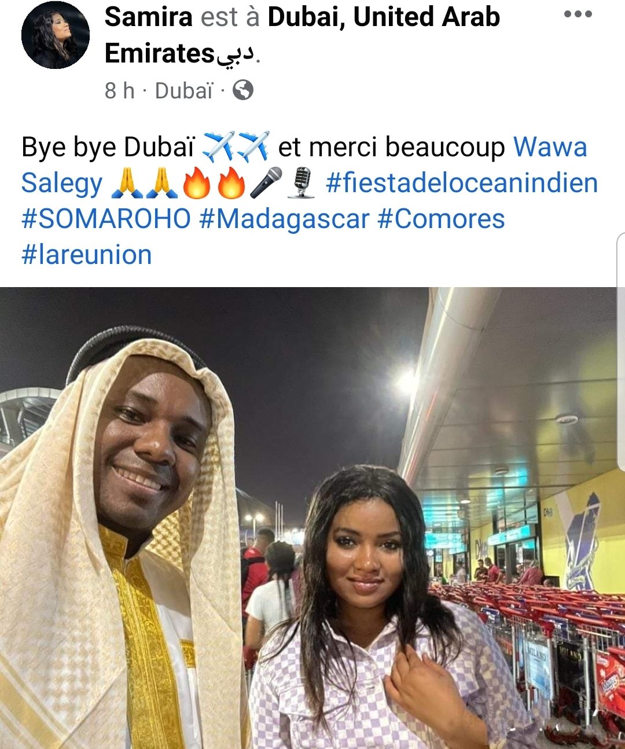Viewport: 625px width, 749px height.
Task: Click the public globe privacy icon
Action: tap(243, 90)
